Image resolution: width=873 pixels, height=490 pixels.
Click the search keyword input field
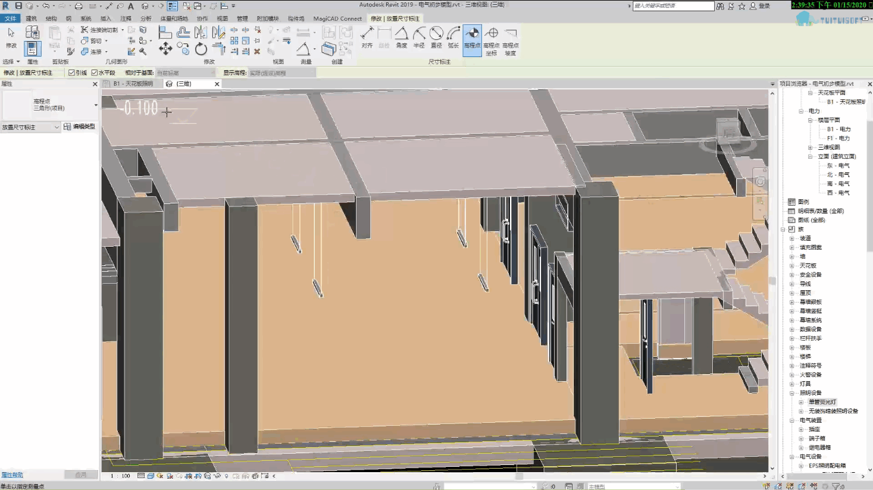pyautogui.click(x=673, y=6)
